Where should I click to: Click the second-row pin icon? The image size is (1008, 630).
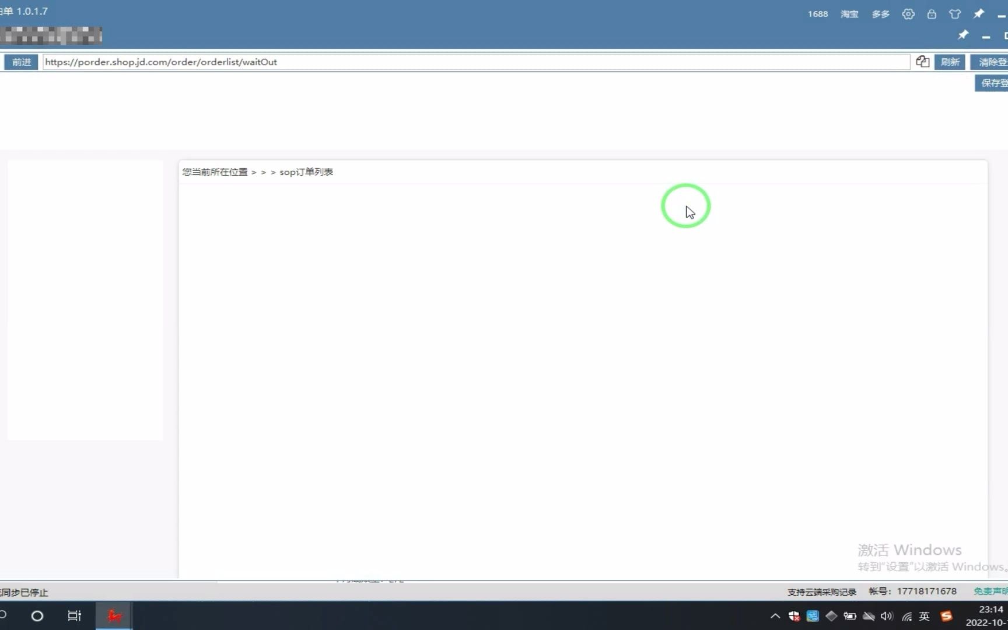pyautogui.click(x=963, y=35)
